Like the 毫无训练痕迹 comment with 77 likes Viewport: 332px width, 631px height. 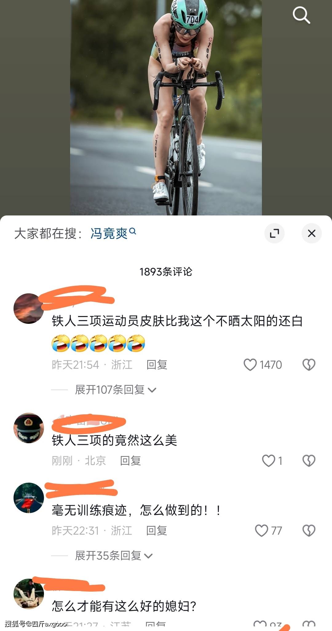coord(262,531)
